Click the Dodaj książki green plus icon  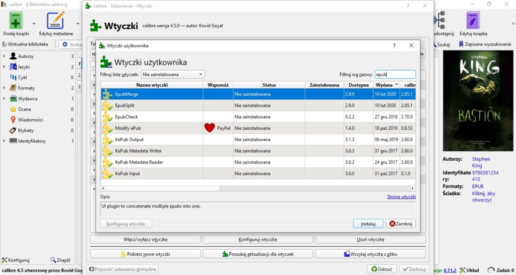tap(16, 20)
